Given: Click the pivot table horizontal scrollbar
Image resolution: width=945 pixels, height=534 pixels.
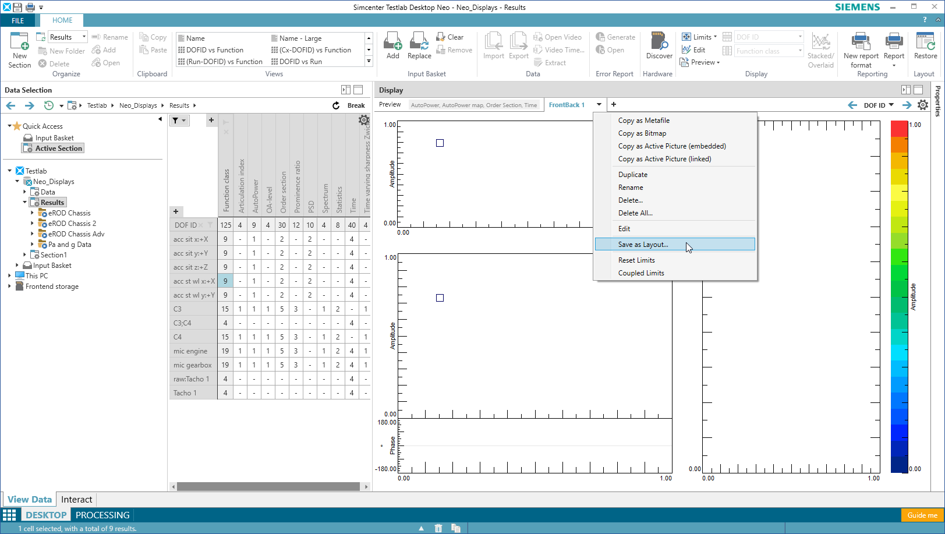Looking at the screenshot, I should coord(268,486).
